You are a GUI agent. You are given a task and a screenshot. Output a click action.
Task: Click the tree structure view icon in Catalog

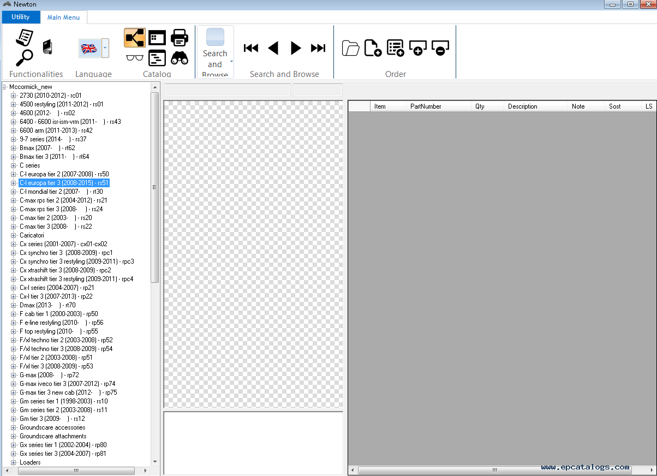[134, 38]
